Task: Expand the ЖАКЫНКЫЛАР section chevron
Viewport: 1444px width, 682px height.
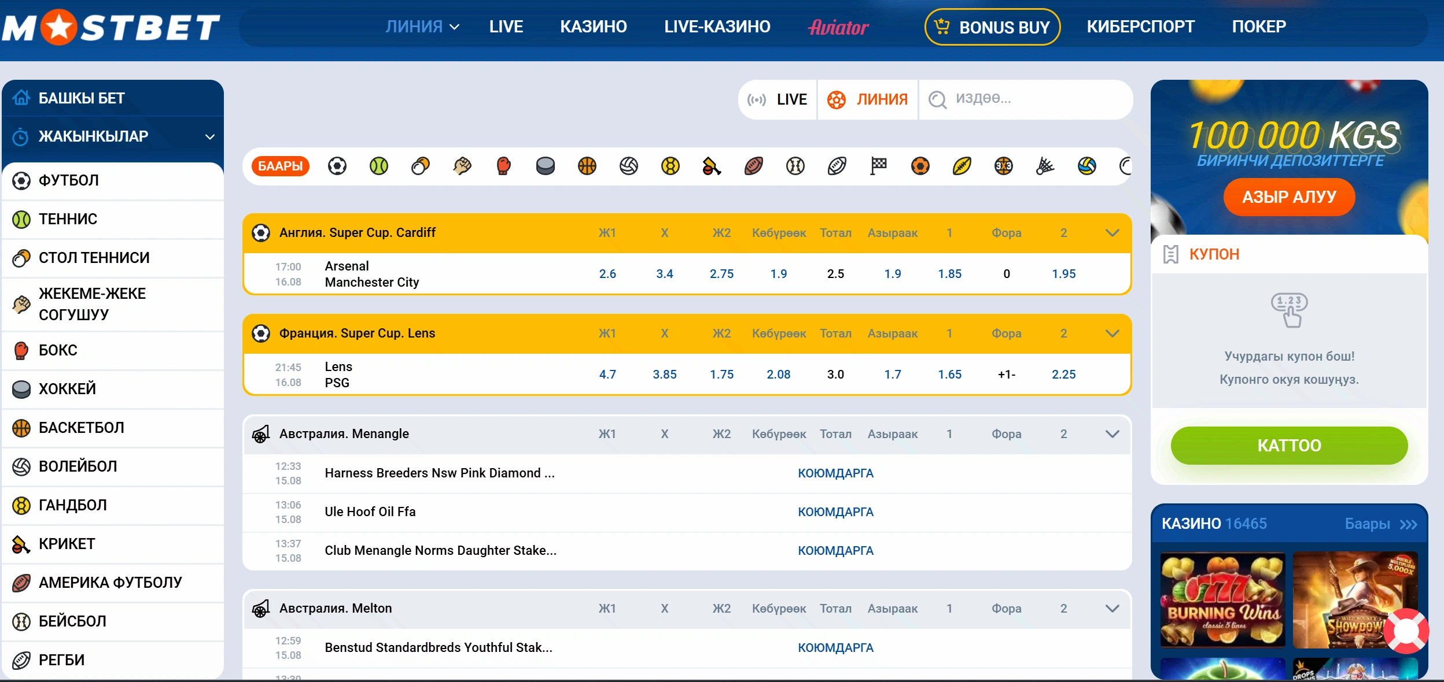Action: click(x=210, y=137)
